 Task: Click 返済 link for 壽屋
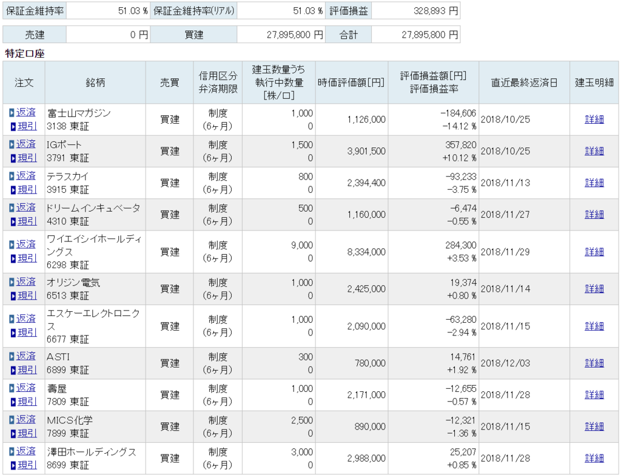[x=25, y=388]
